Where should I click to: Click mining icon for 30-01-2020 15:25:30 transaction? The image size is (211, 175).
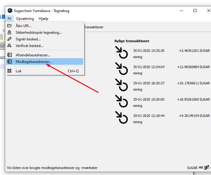[122, 53]
